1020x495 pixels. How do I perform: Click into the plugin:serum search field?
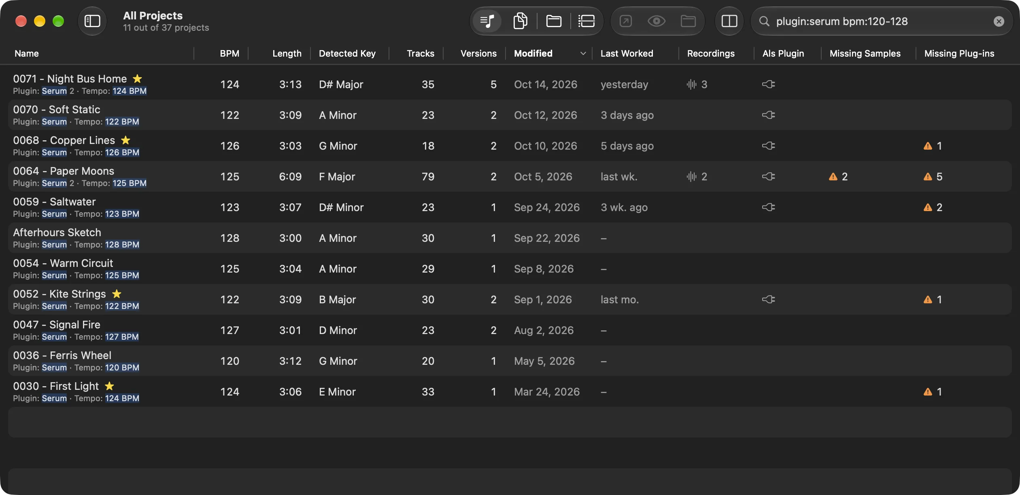[882, 21]
